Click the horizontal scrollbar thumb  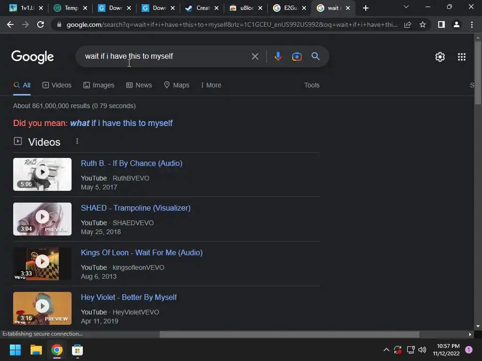289,334
